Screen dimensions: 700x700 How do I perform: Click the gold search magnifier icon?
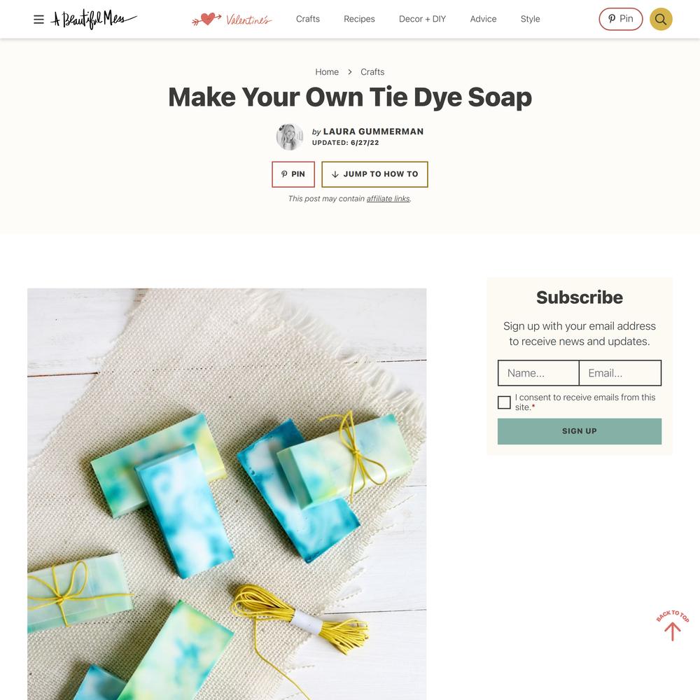point(661,19)
